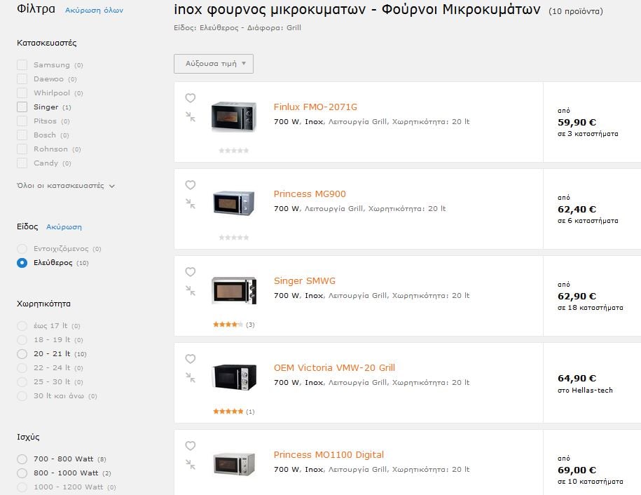Check the Singer manufacturer checkbox
This screenshot has height=495, width=641.
(x=22, y=107)
